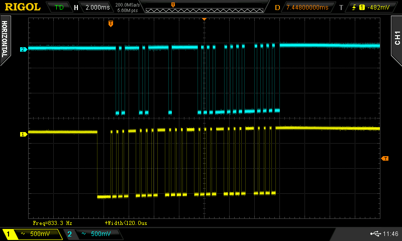The image size is (402, 241).
Task: Click the orange trigger marker above memory bar
Action: click(x=173, y=5)
